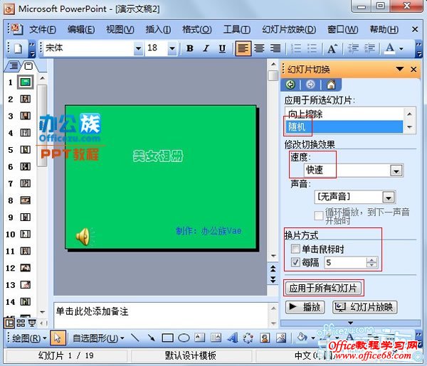The image size is (427, 366).
Task: Click the font color A icon
Action: (x=390, y=48)
